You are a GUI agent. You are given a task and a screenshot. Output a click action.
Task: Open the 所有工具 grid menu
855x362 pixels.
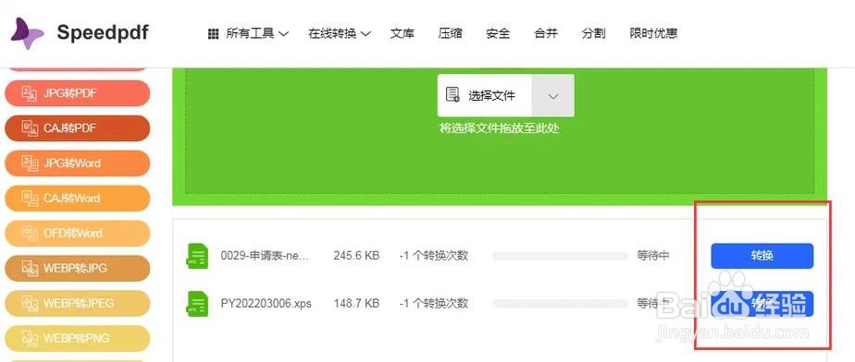coord(248,34)
